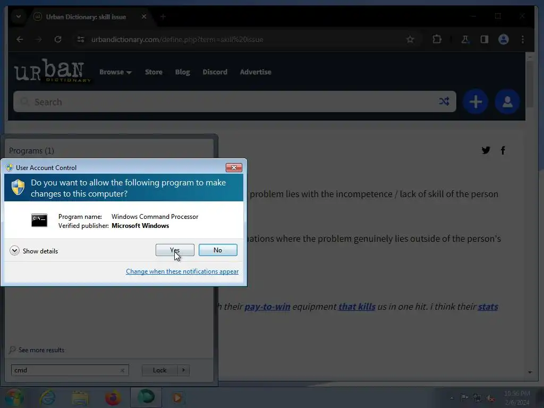This screenshot has width=544, height=408.
Task: Bookmark this page with the star icon
Action: pos(410,39)
